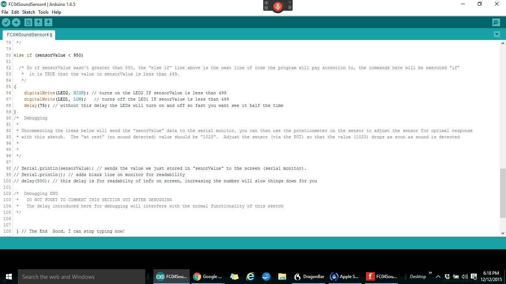Viewport: 506px width, 284px height.
Task: Expand hidden icons in the system tray
Action: pos(438,276)
